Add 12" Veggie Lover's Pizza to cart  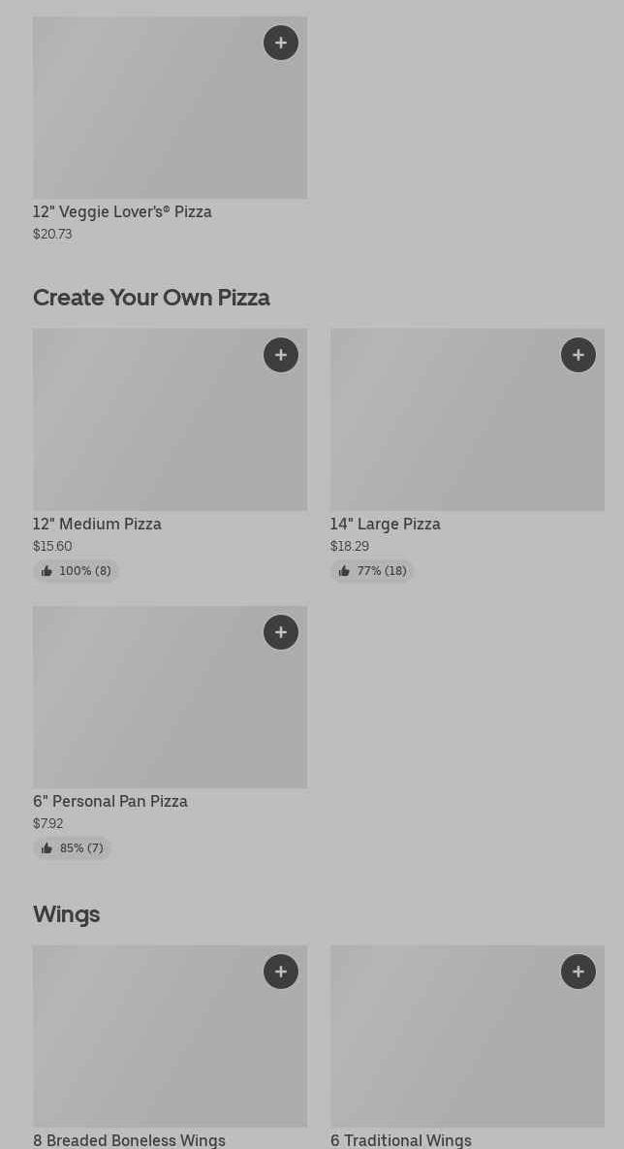tap(281, 43)
